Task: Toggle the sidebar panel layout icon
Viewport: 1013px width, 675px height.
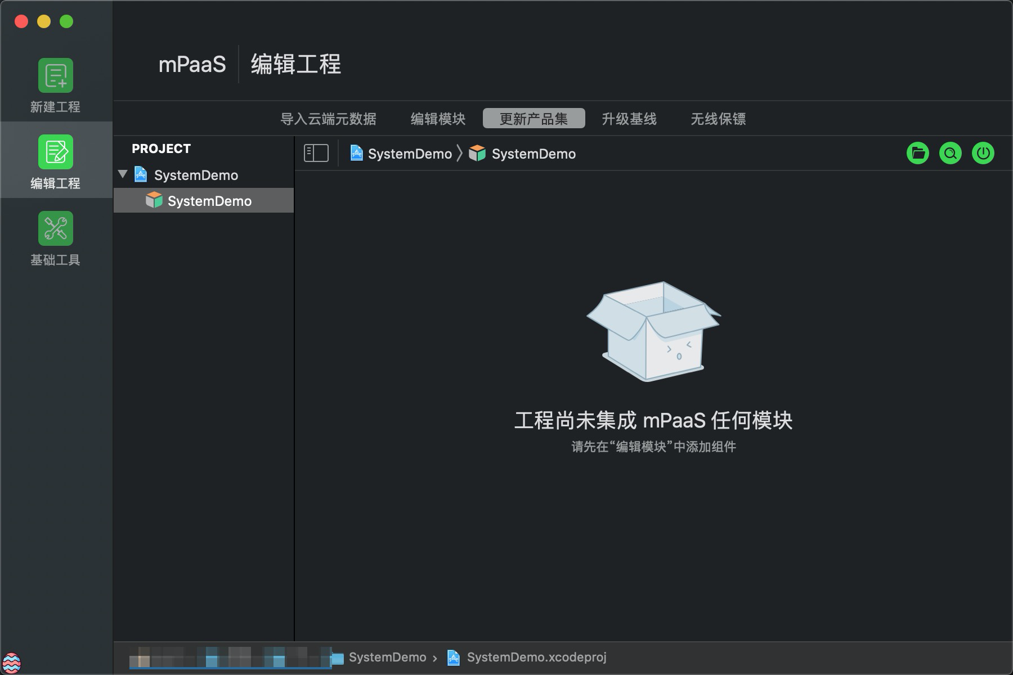Action: (x=316, y=153)
